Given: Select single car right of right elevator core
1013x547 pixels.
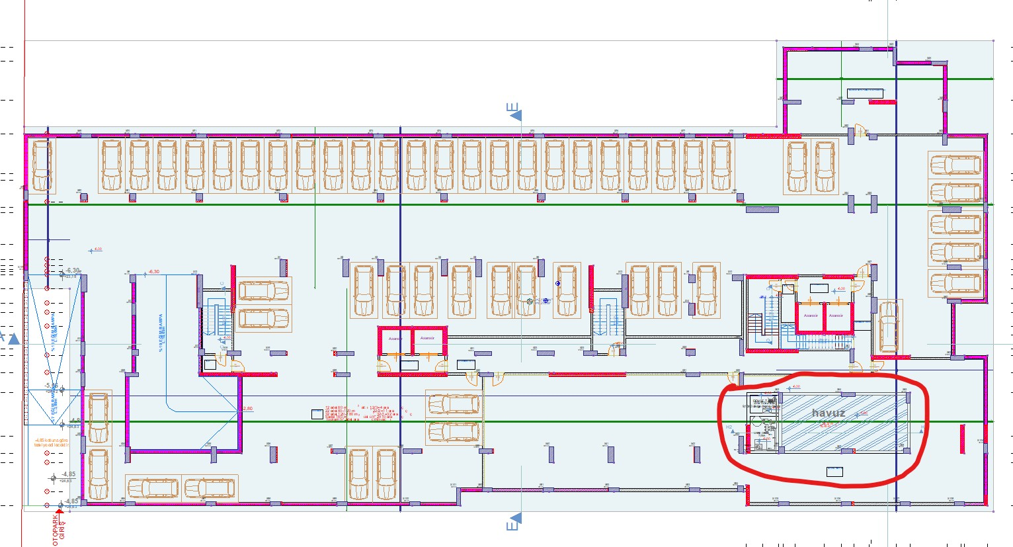Looking at the screenshot, I should (x=890, y=325).
